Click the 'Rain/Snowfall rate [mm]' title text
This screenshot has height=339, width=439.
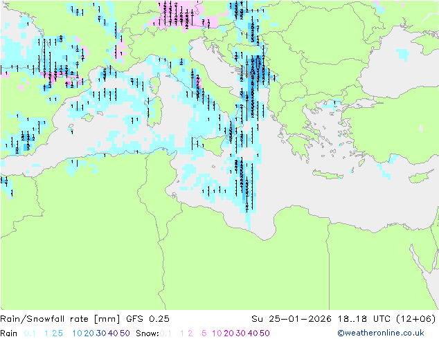coord(60,319)
